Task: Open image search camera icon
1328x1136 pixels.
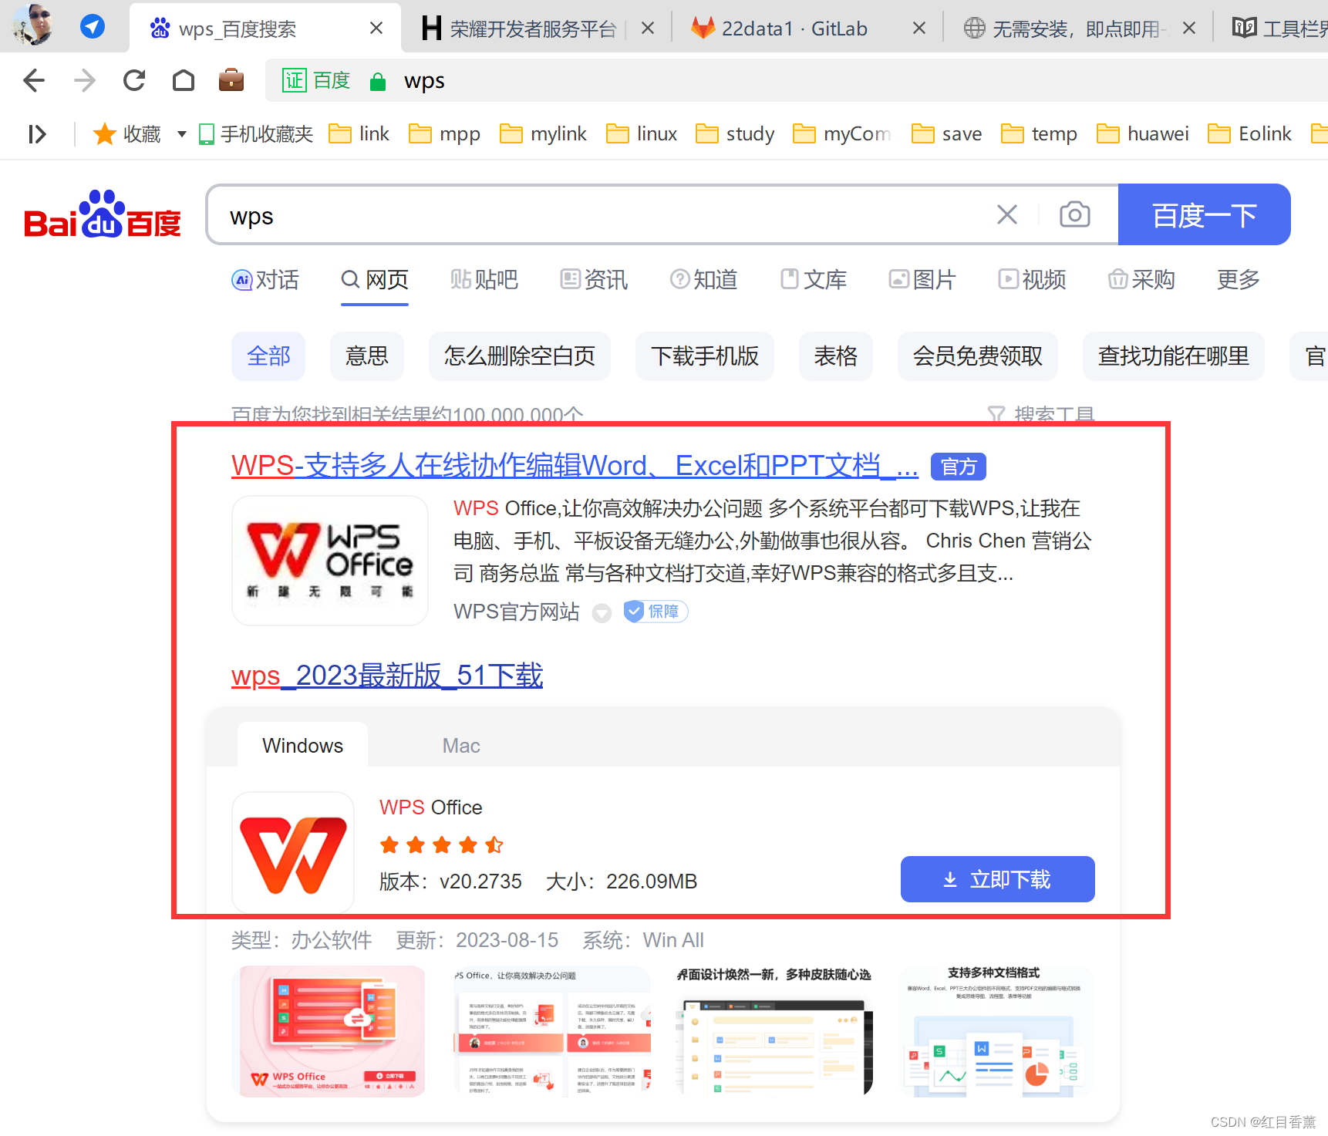Action: coord(1074,214)
